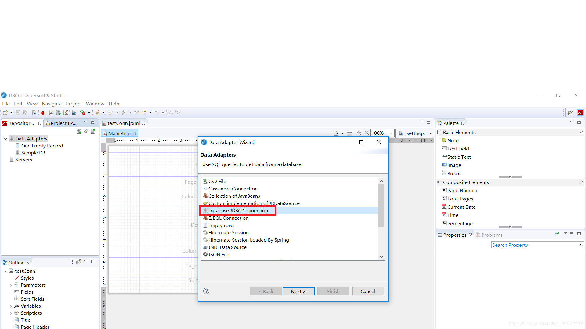Screen dimensions: 586x329
Task: Open the New wizard dropdown arrow
Action: (11, 112)
